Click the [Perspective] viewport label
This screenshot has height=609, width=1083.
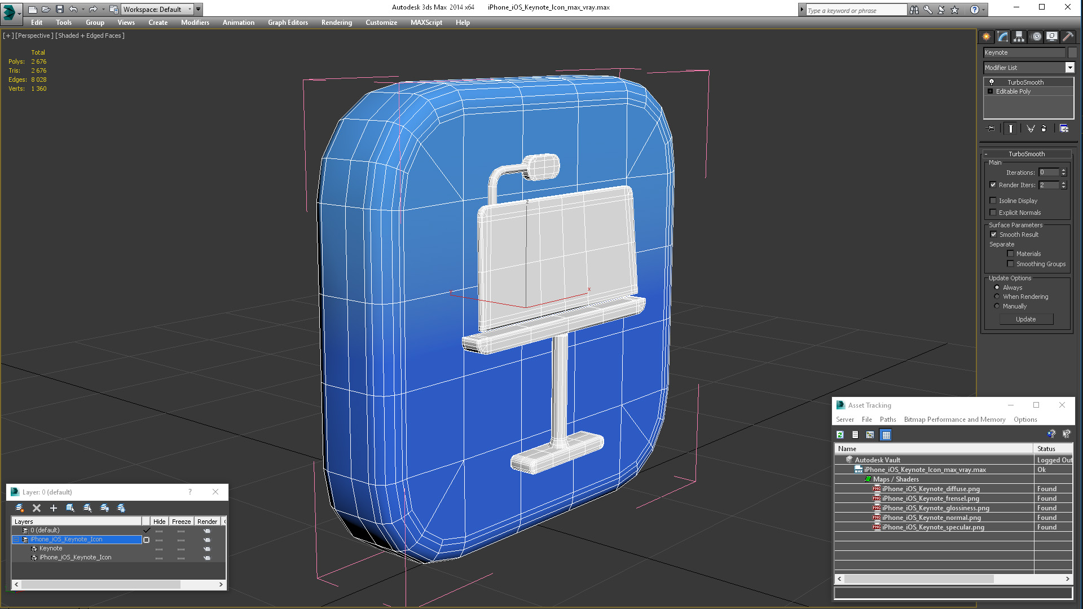34,36
